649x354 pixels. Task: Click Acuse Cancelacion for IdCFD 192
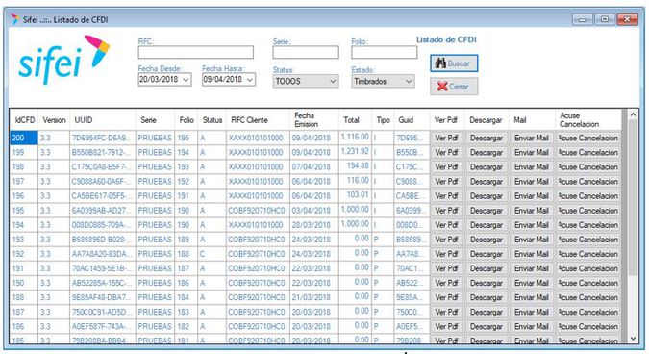(x=587, y=254)
